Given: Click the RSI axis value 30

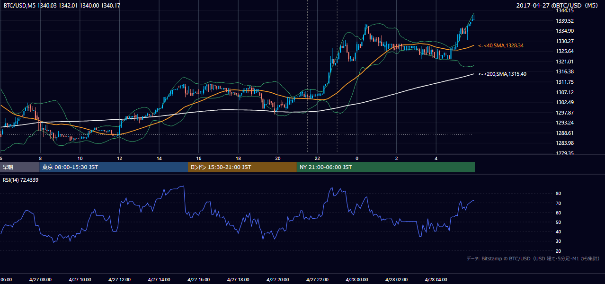Looking at the screenshot, I should pos(558,241).
